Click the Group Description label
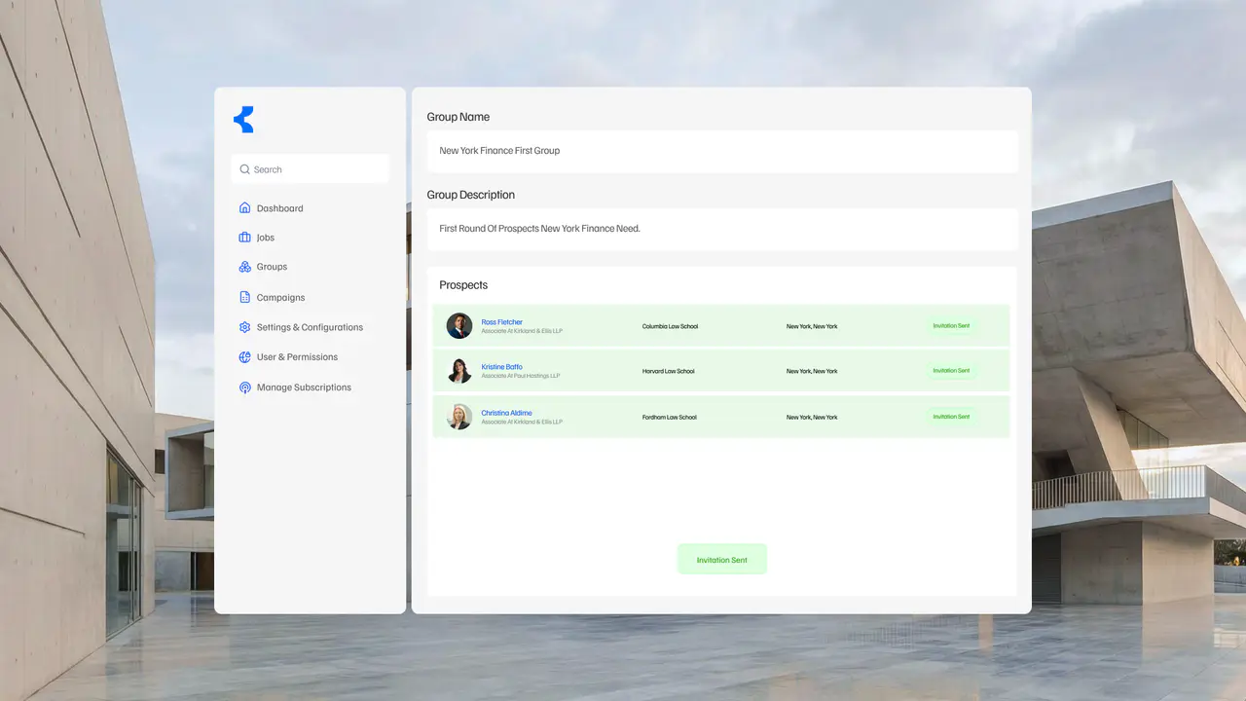 [x=471, y=195]
